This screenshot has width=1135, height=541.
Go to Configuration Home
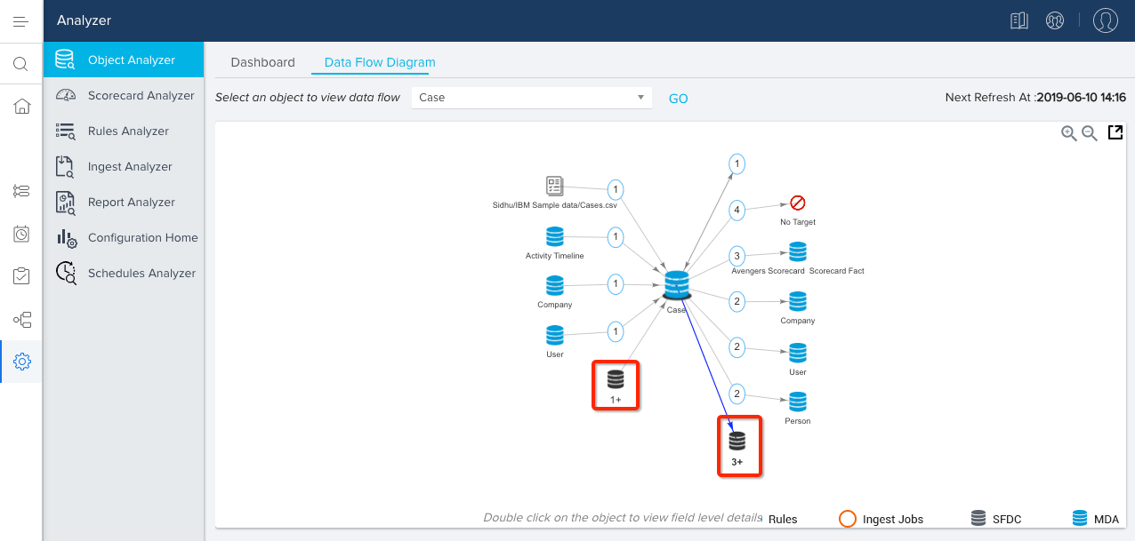[142, 237]
